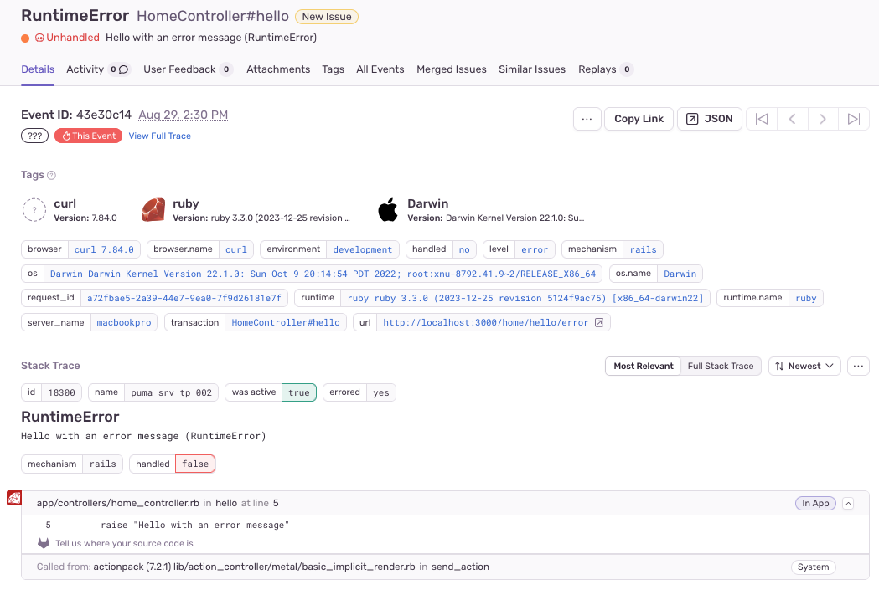Collapse the home_controller.rb stack frame
Screen dimensions: 879x600
click(848, 503)
